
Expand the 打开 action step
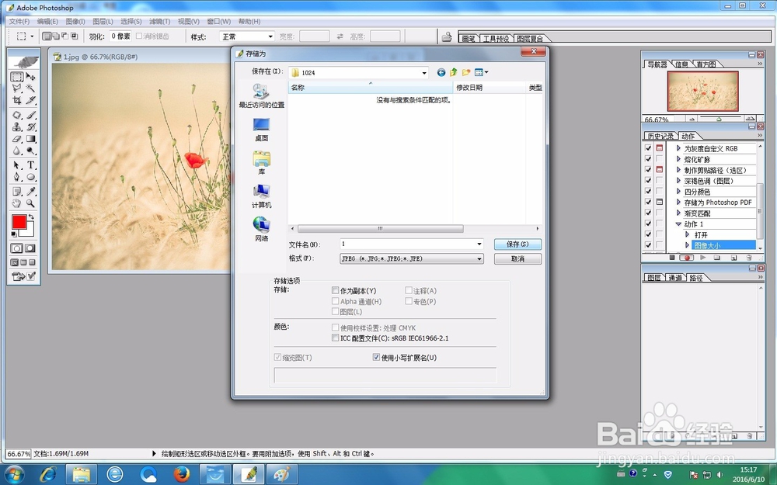coord(688,234)
